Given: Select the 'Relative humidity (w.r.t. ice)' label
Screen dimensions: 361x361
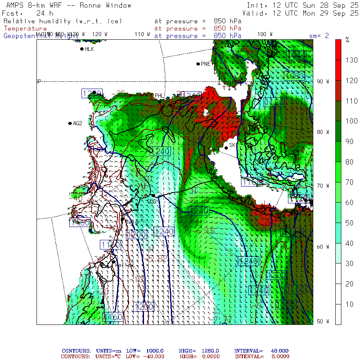Looking at the screenshot, I should 63,21.
